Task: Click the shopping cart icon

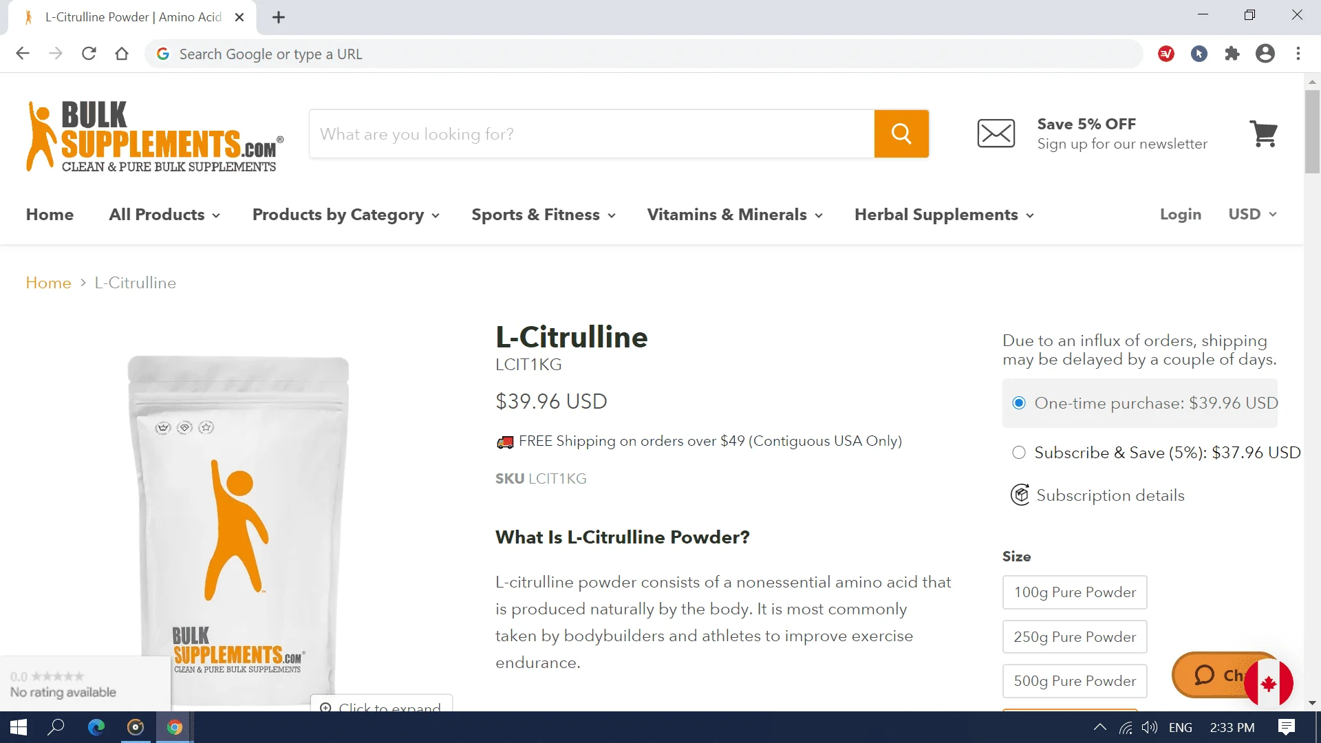Action: click(x=1267, y=134)
